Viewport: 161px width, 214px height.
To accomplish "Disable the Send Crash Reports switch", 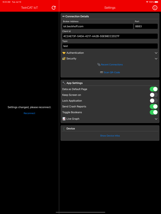I will click(154, 106).
